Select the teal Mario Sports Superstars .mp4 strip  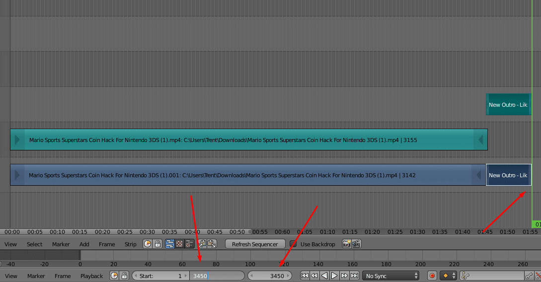(x=249, y=140)
